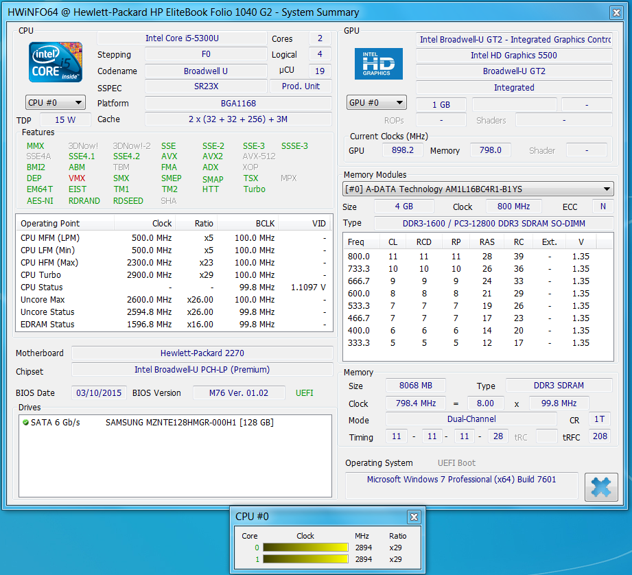Select the 666.7 frequency timing row
The width and height of the screenshot is (632, 575).
tap(478, 281)
